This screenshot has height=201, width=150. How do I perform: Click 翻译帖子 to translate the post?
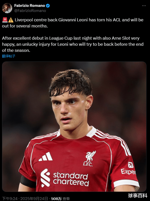coord(9,56)
